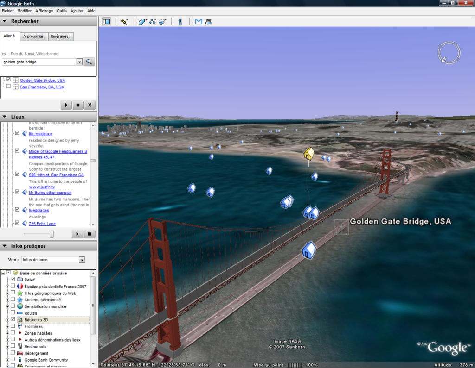
Task: Check San Francisco, CA, USA result checkbox
Action: click(8, 86)
